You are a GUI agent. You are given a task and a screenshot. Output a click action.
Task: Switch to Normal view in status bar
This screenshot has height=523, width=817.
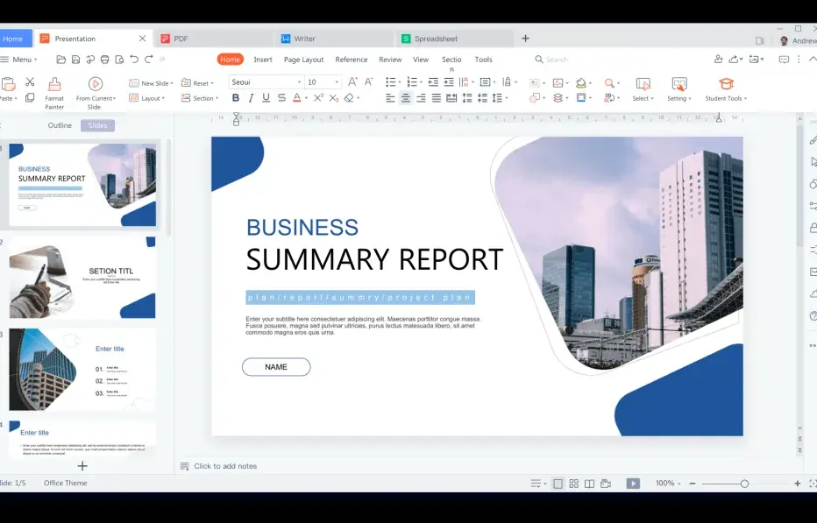[558, 484]
